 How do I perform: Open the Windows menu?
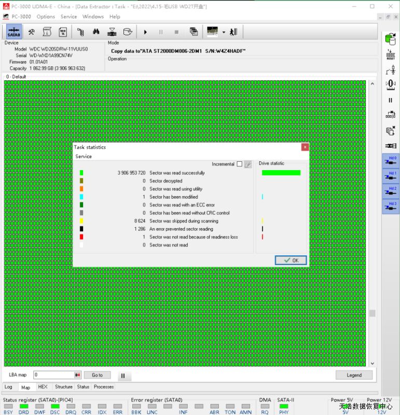pos(93,17)
